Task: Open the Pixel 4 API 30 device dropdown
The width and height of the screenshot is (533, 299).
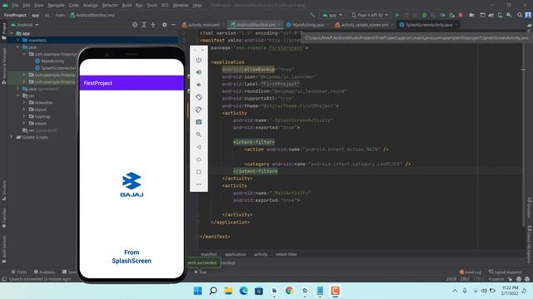Action: [370, 15]
